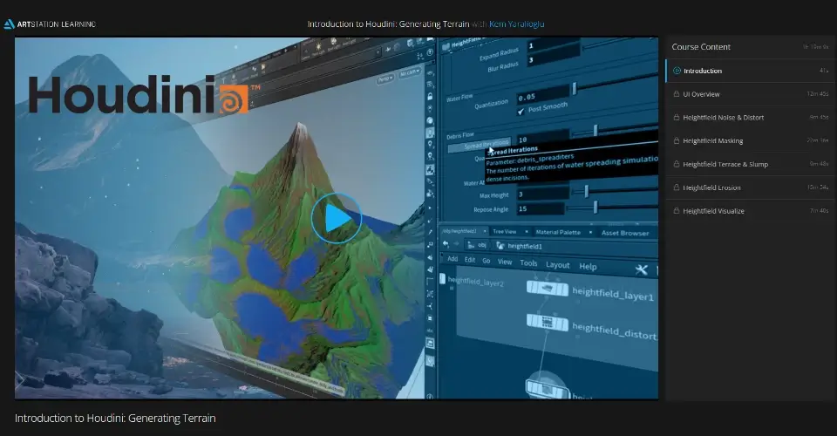Click the Course Content heading
The image size is (837, 436).
click(701, 47)
